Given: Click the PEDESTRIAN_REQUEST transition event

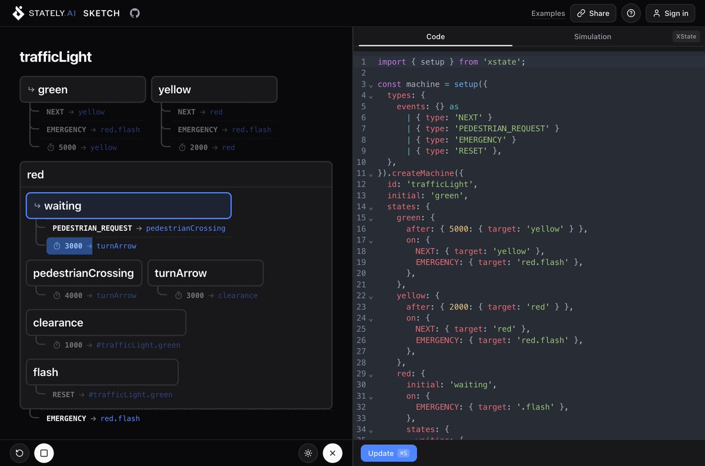Looking at the screenshot, I should (x=92, y=228).
